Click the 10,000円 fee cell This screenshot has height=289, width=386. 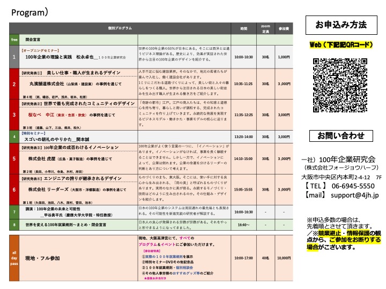tap(284, 258)
